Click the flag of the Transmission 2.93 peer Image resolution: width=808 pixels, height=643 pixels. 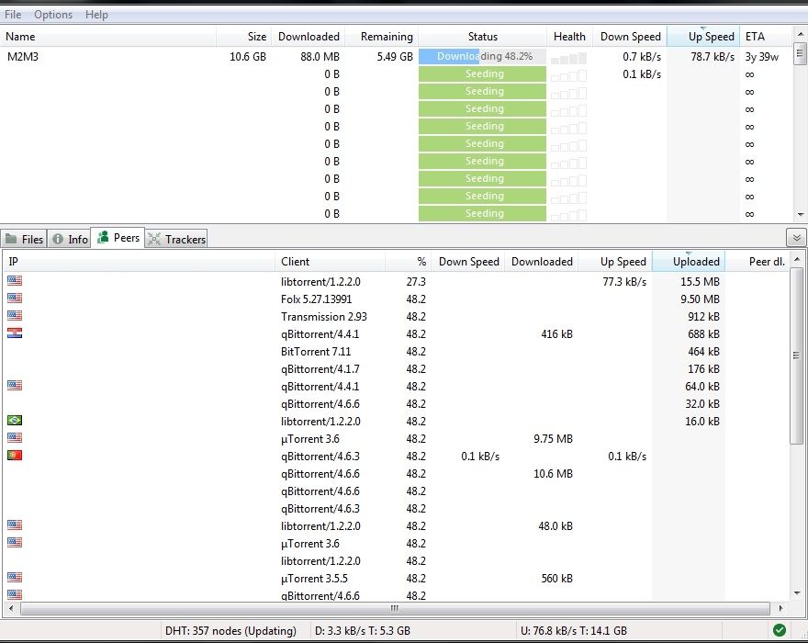(x=15, y=316)
